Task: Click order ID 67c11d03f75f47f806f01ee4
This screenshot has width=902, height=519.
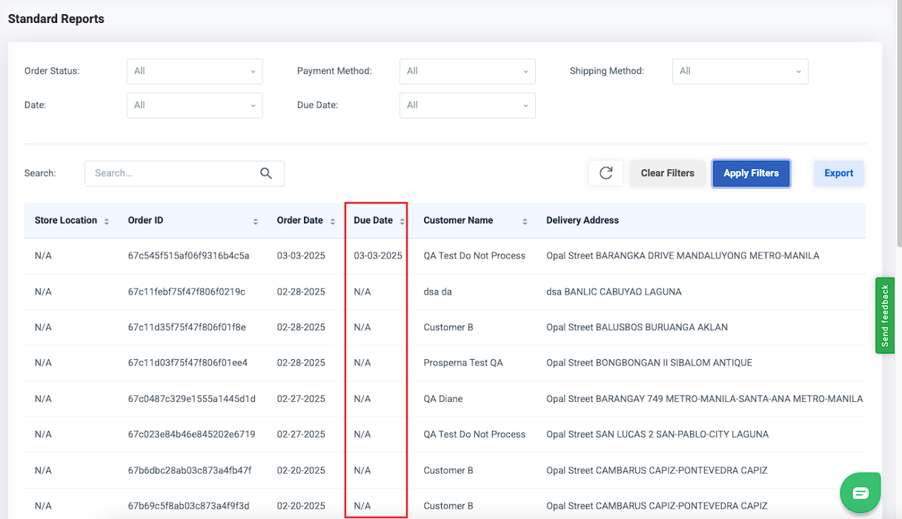Action: click(x=188, y=363)
